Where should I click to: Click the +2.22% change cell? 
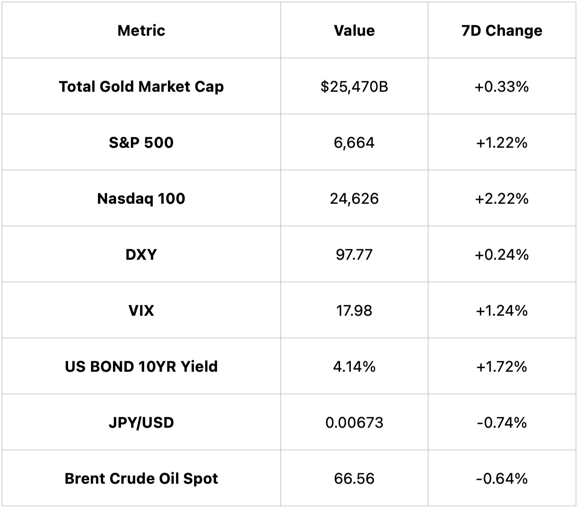pyautogui.click(x=502, y=198)
